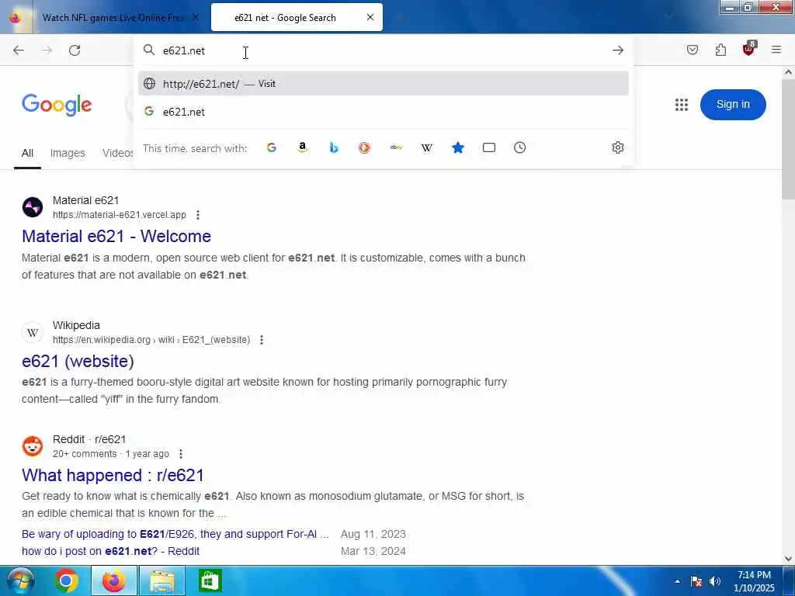Open e621 (website) Wikipedia result

point(78,361)
